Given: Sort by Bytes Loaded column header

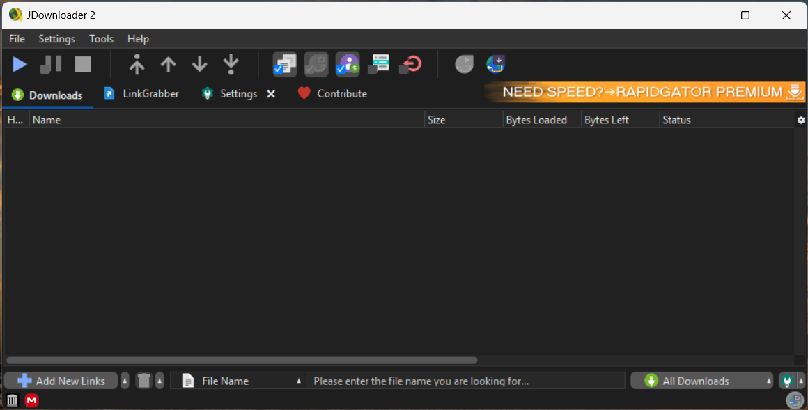Looking at the screenshot, I should 542,120.
